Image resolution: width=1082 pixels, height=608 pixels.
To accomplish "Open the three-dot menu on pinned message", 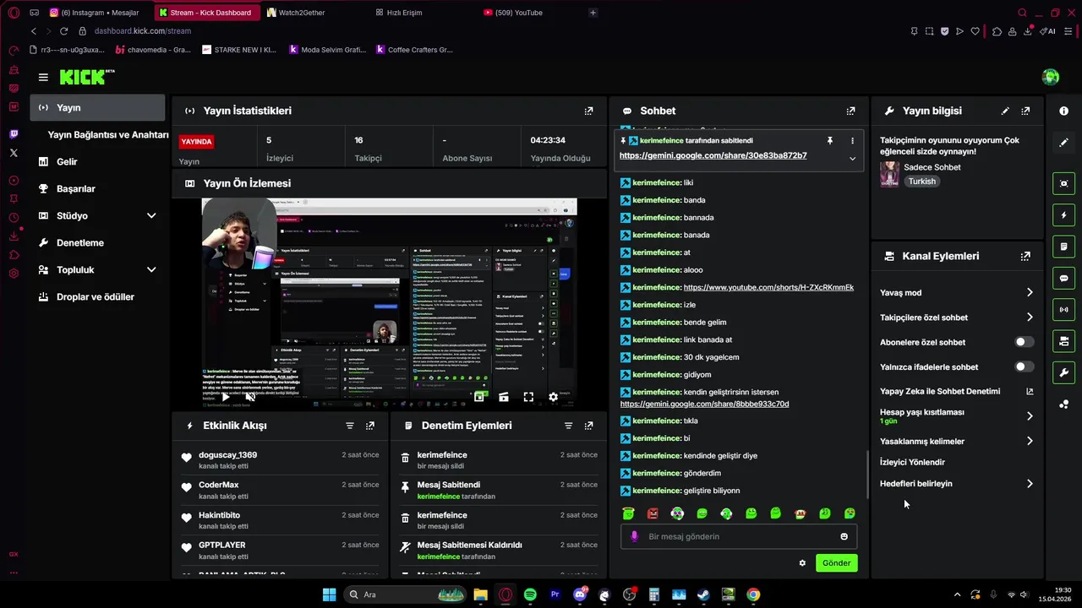I will (852, 140).
